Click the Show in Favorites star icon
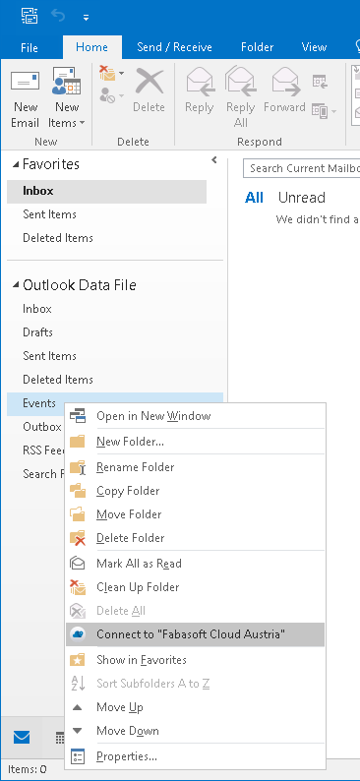The image size is (360, 781). 78,660
